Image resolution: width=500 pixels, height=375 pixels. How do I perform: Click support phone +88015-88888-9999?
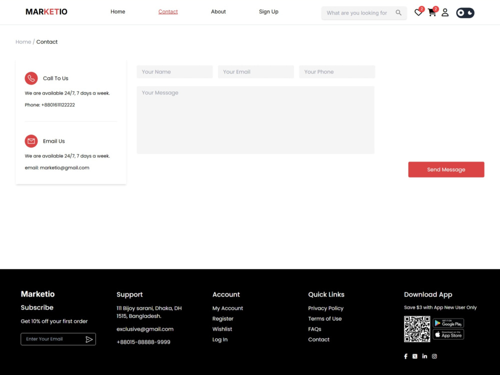point(143,342)
